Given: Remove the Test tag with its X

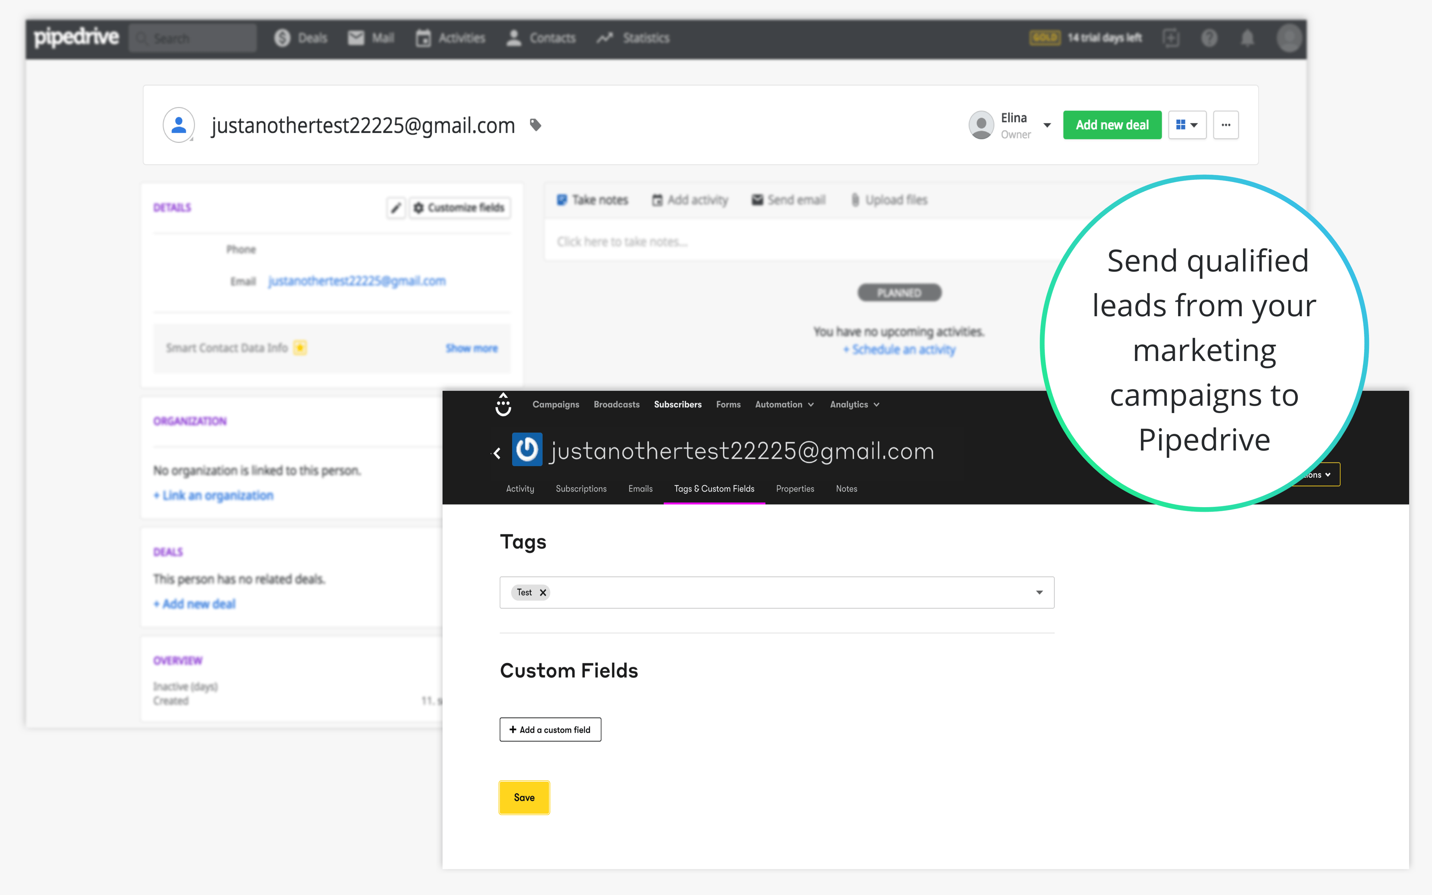Looking at the screenshot, I should coord(543,593).
